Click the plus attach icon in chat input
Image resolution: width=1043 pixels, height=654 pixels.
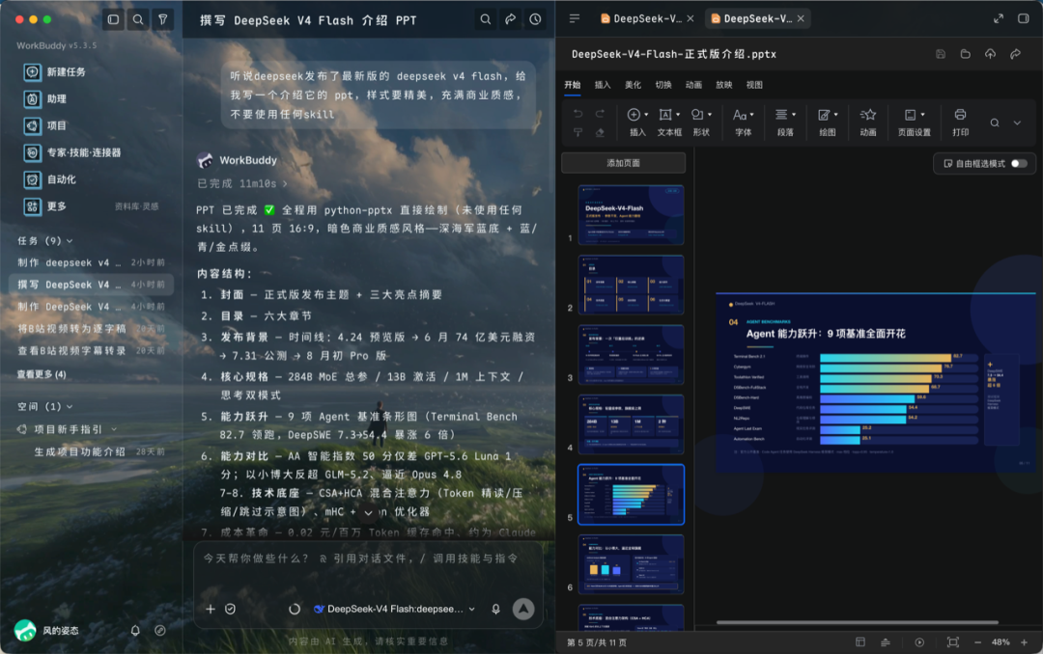point(211,609)
